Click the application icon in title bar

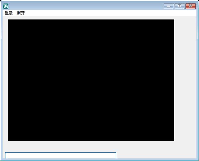coord(6,6)
